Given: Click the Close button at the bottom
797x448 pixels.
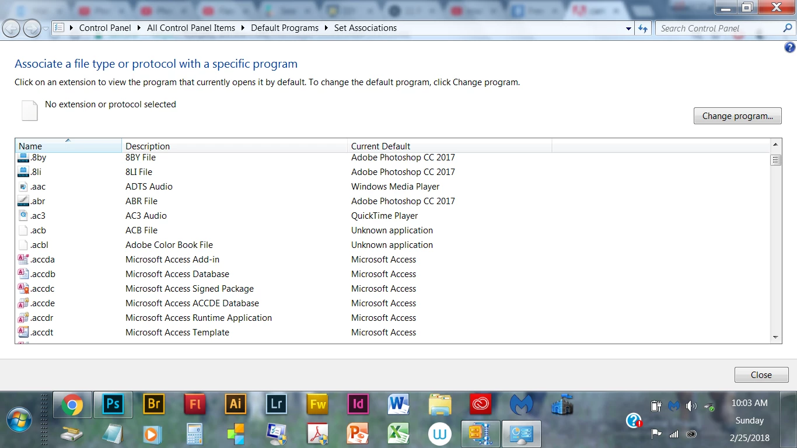Looking at the screenshot, I should pyautogui.click(x=761, y=375).
